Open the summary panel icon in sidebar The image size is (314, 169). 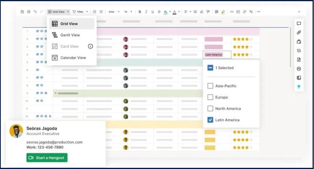(299, 78)
